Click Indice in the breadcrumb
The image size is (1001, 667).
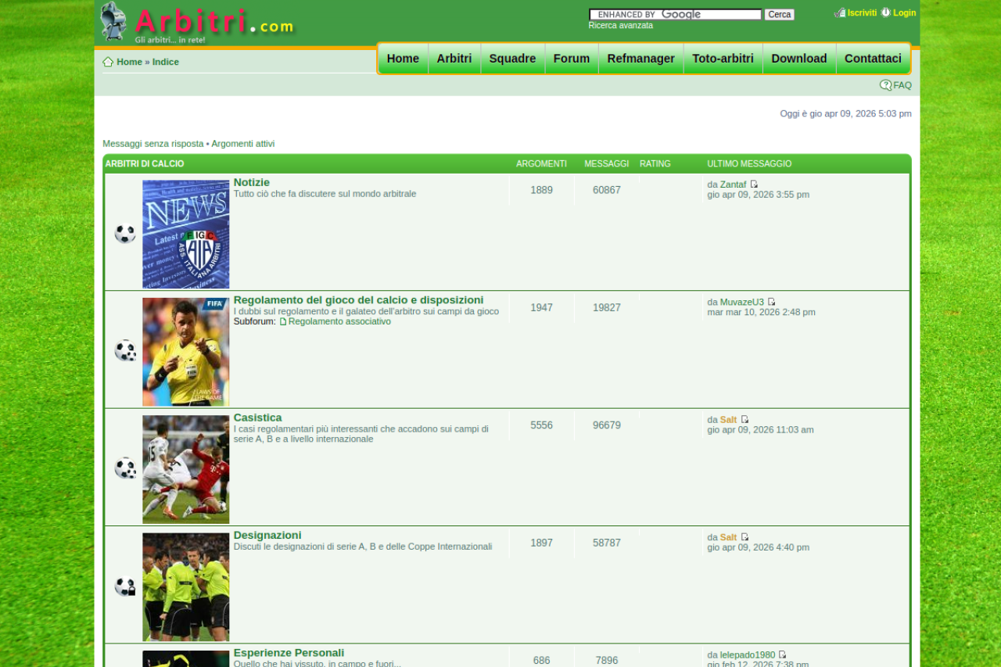click(x=166, y=62)
